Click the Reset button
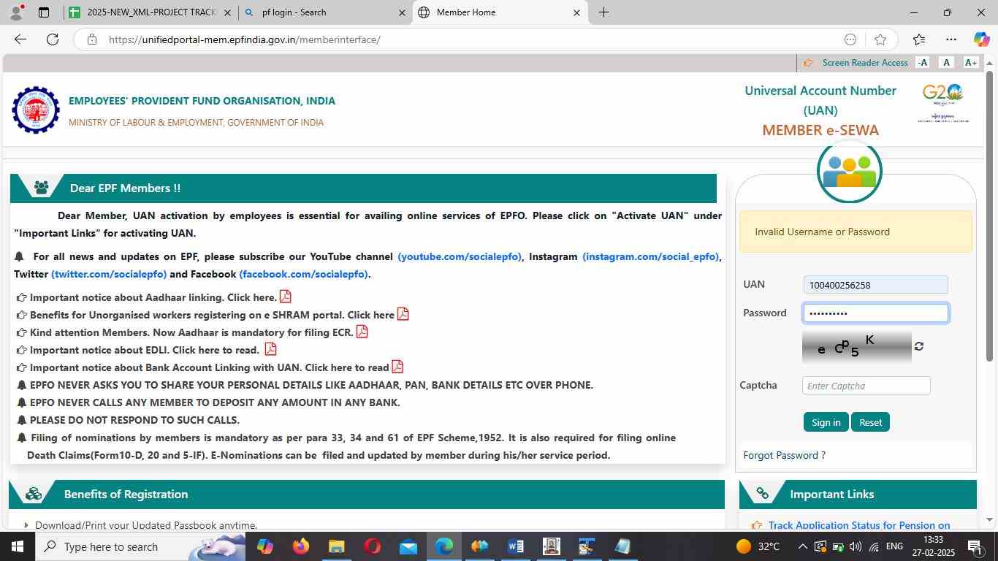The image size is (998, 561). click(870, 422)
